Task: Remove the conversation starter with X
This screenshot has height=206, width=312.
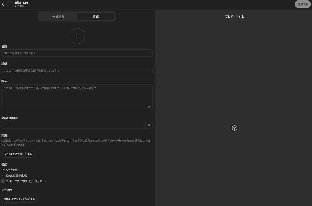Action: point(149,125)
